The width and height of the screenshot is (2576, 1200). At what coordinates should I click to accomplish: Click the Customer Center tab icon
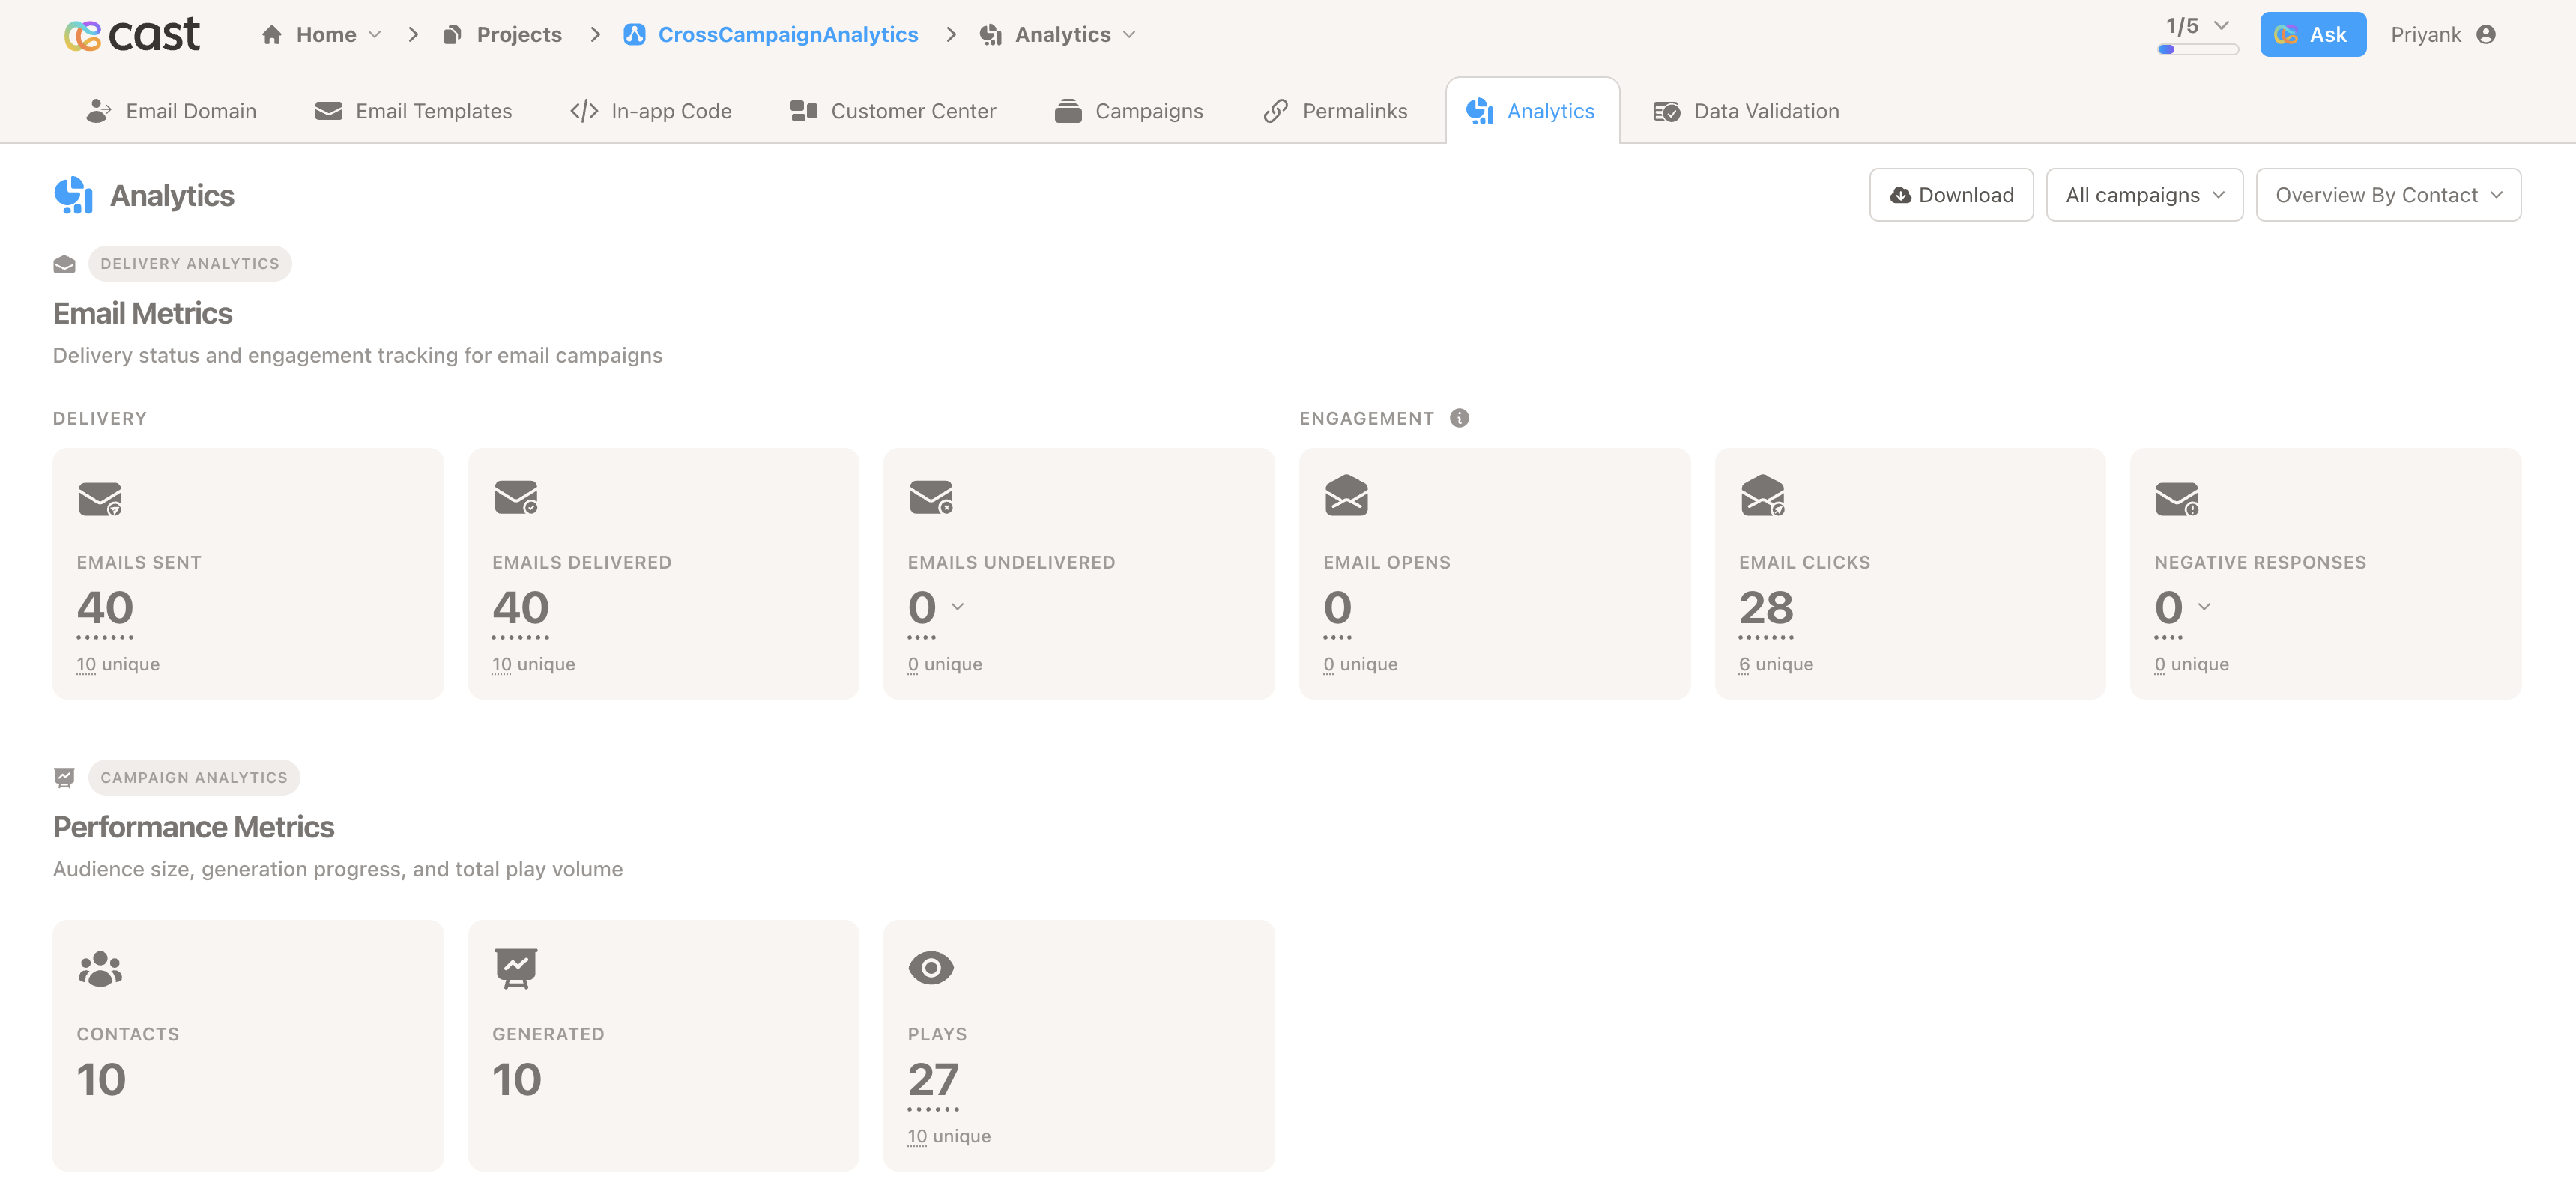(x=804, y=111)
